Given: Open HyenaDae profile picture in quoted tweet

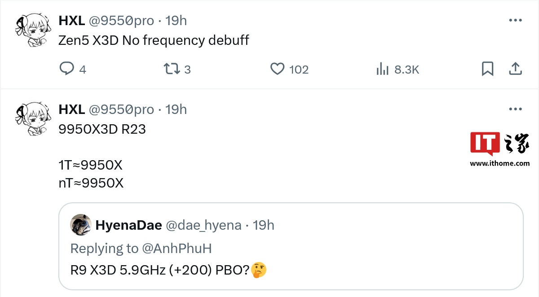Looking at the screenshot, I should pos(81,225).
